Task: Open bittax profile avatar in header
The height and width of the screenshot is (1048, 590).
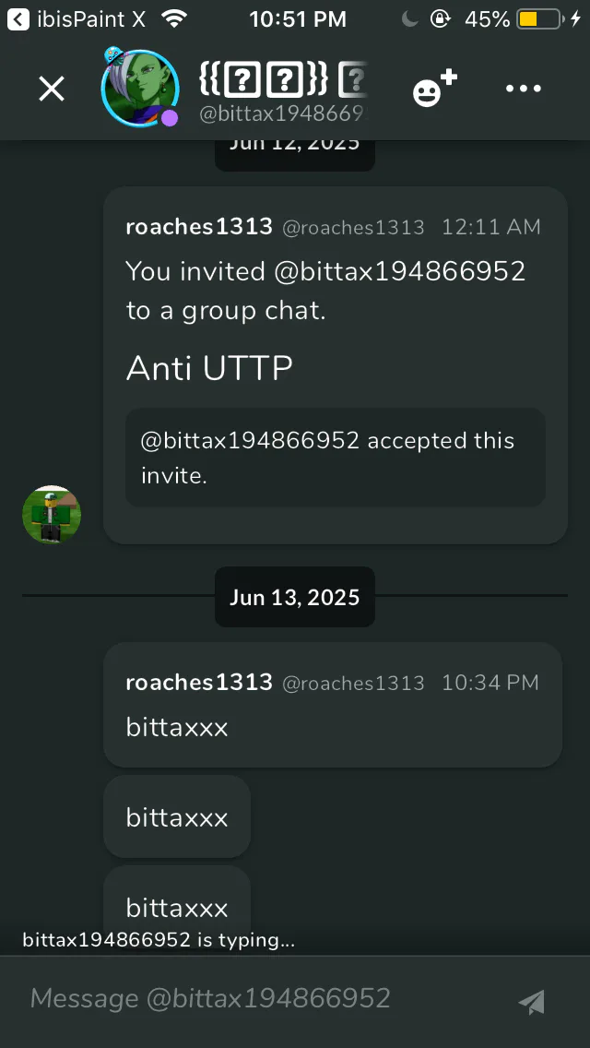Action: (139, 88)
